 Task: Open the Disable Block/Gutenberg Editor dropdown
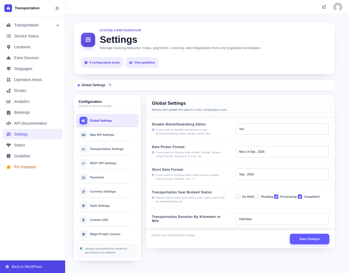pos(282,129)
